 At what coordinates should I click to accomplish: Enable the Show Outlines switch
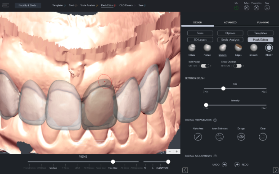(x=238, y=66)
